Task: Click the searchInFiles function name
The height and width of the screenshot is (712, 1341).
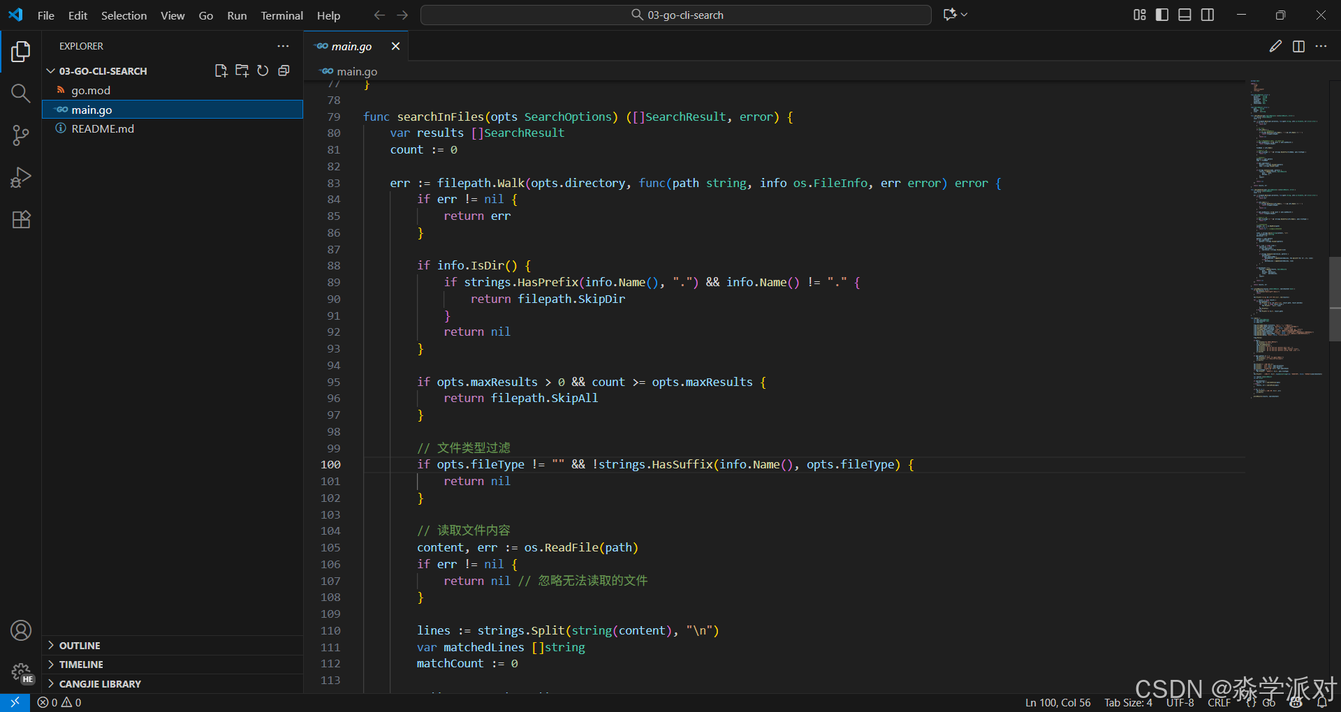Action: click(x=441, y=117)
